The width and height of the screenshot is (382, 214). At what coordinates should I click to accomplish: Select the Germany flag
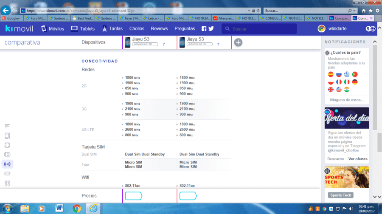355,82
